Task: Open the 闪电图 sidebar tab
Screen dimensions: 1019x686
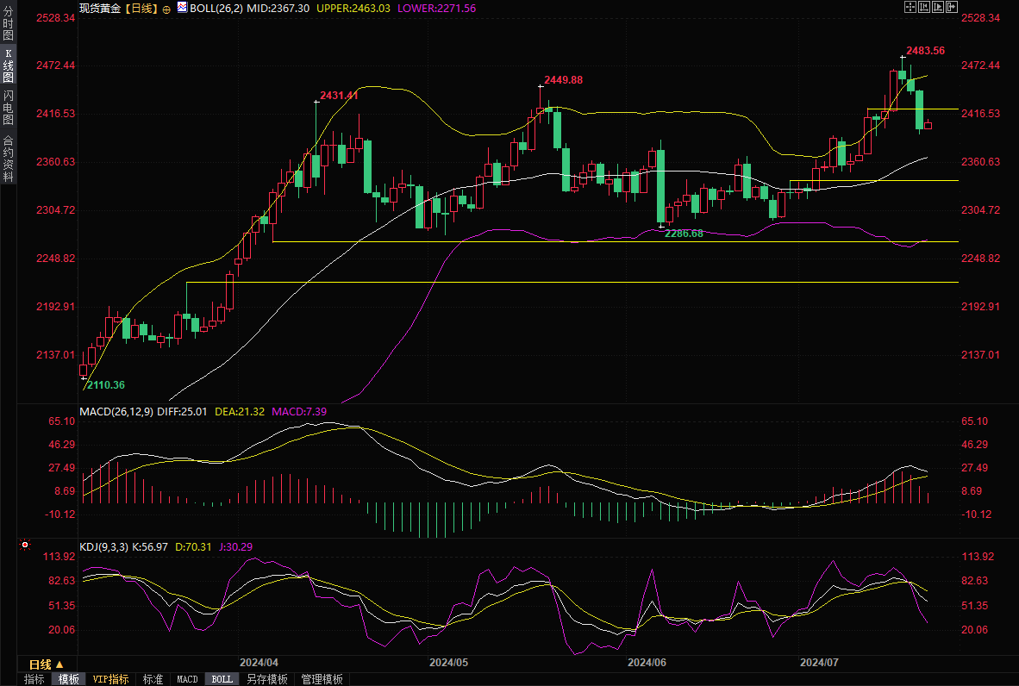Action: (8, 107)
